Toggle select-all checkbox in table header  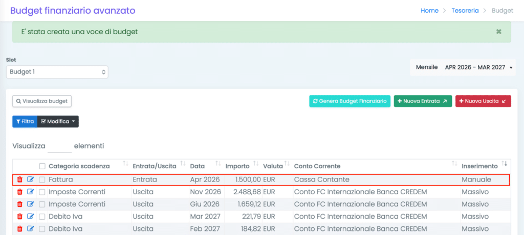point(42,166)
